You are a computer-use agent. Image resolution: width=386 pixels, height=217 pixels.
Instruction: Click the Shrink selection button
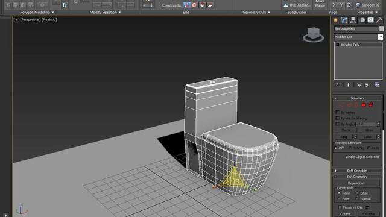(346, 130)
